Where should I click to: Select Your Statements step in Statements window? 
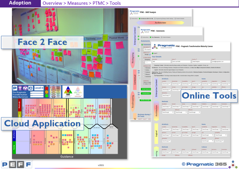pos(155,37)
